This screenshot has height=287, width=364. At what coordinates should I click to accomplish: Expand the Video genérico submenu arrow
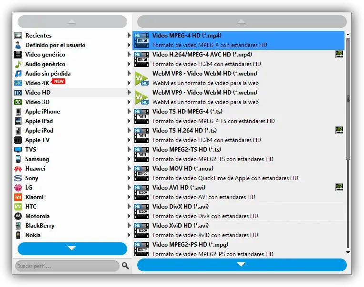(x=129, y=54)
